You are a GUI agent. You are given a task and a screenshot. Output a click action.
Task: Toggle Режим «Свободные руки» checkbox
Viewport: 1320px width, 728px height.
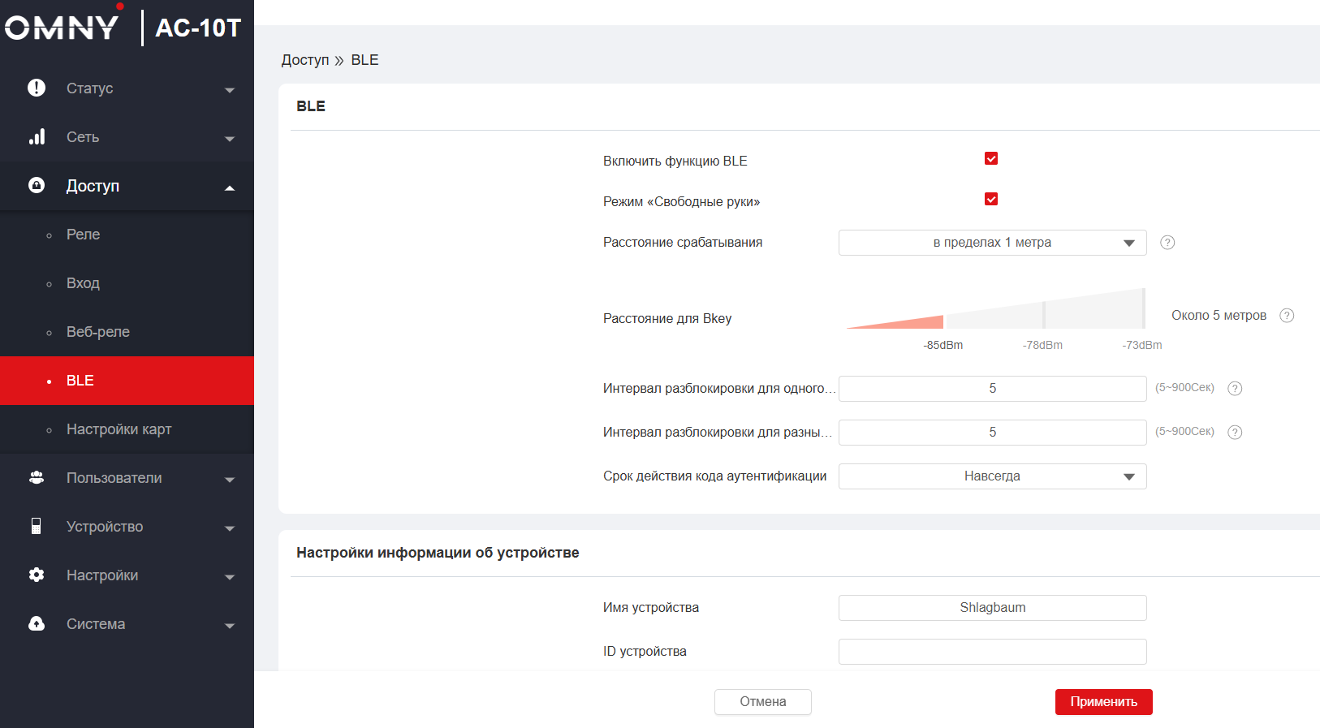pyautogui.click(x=991, y=200)
